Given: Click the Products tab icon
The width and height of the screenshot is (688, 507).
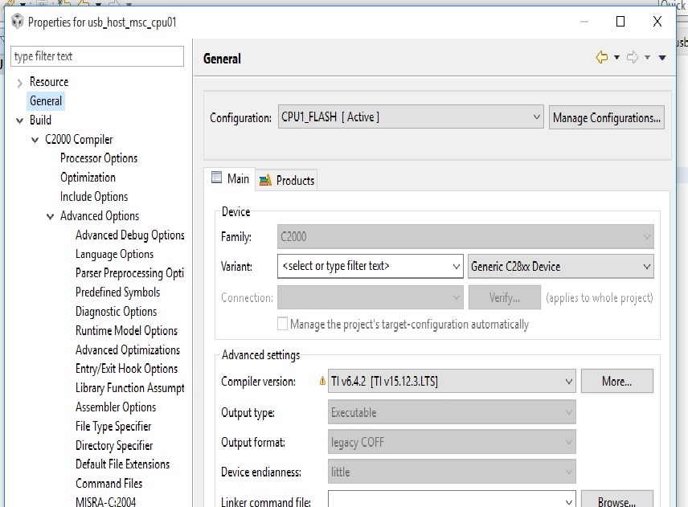Looking at the screenshot, I should (x=265, y=180).
